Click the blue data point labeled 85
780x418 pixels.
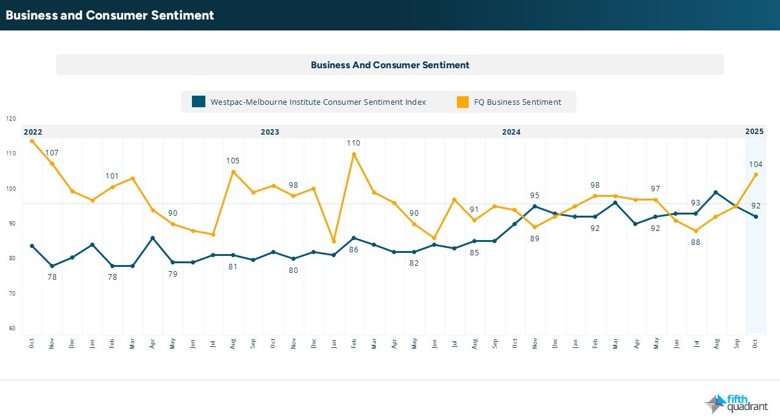pos(474,241)
